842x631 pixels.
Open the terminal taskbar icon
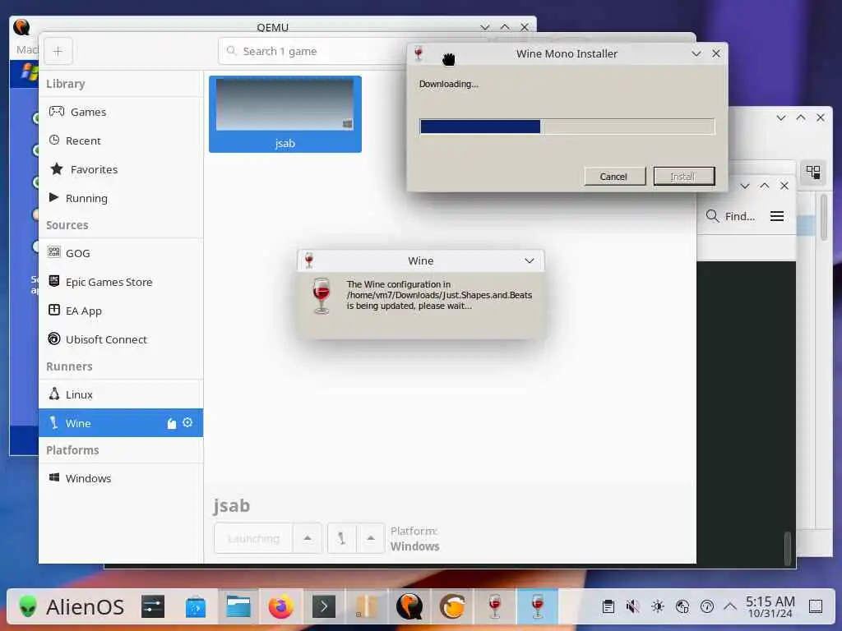[x=324, y=607]
